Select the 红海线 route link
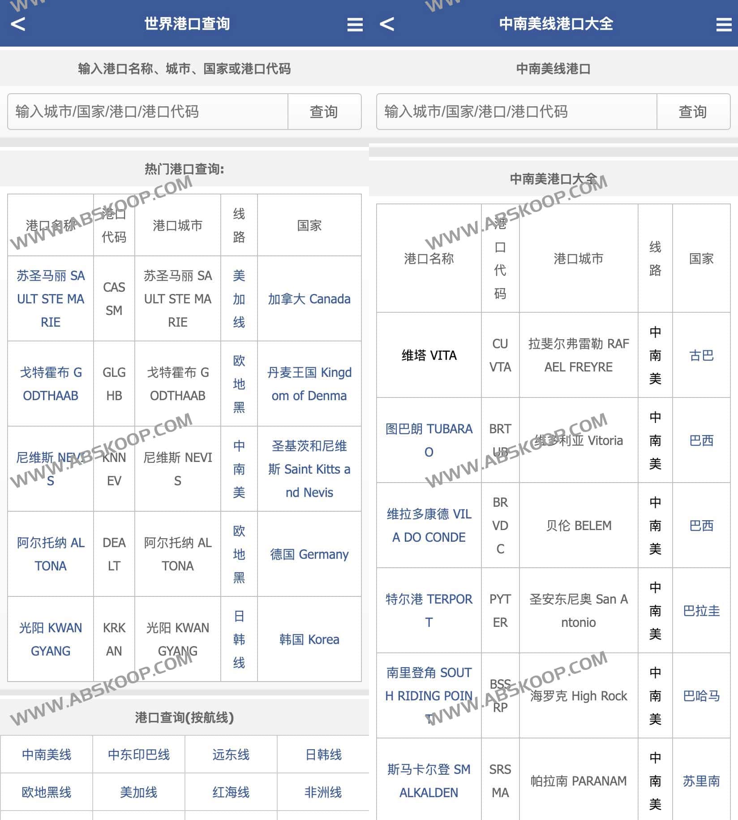 (231, 792)
